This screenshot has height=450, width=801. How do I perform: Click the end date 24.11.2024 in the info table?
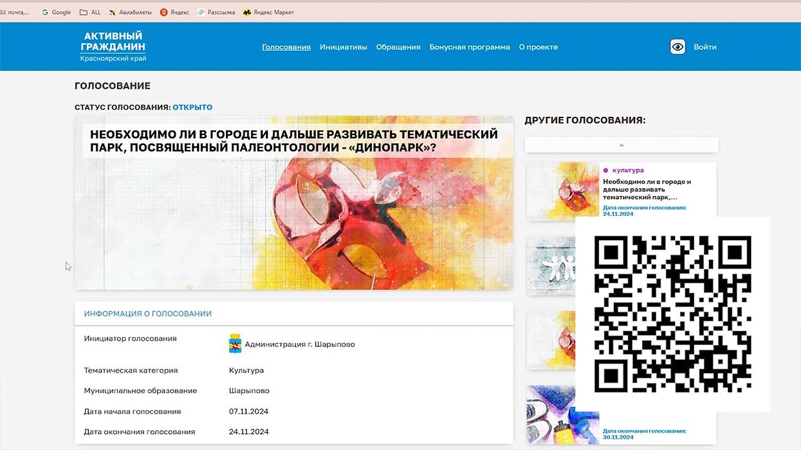click(248, 432)
